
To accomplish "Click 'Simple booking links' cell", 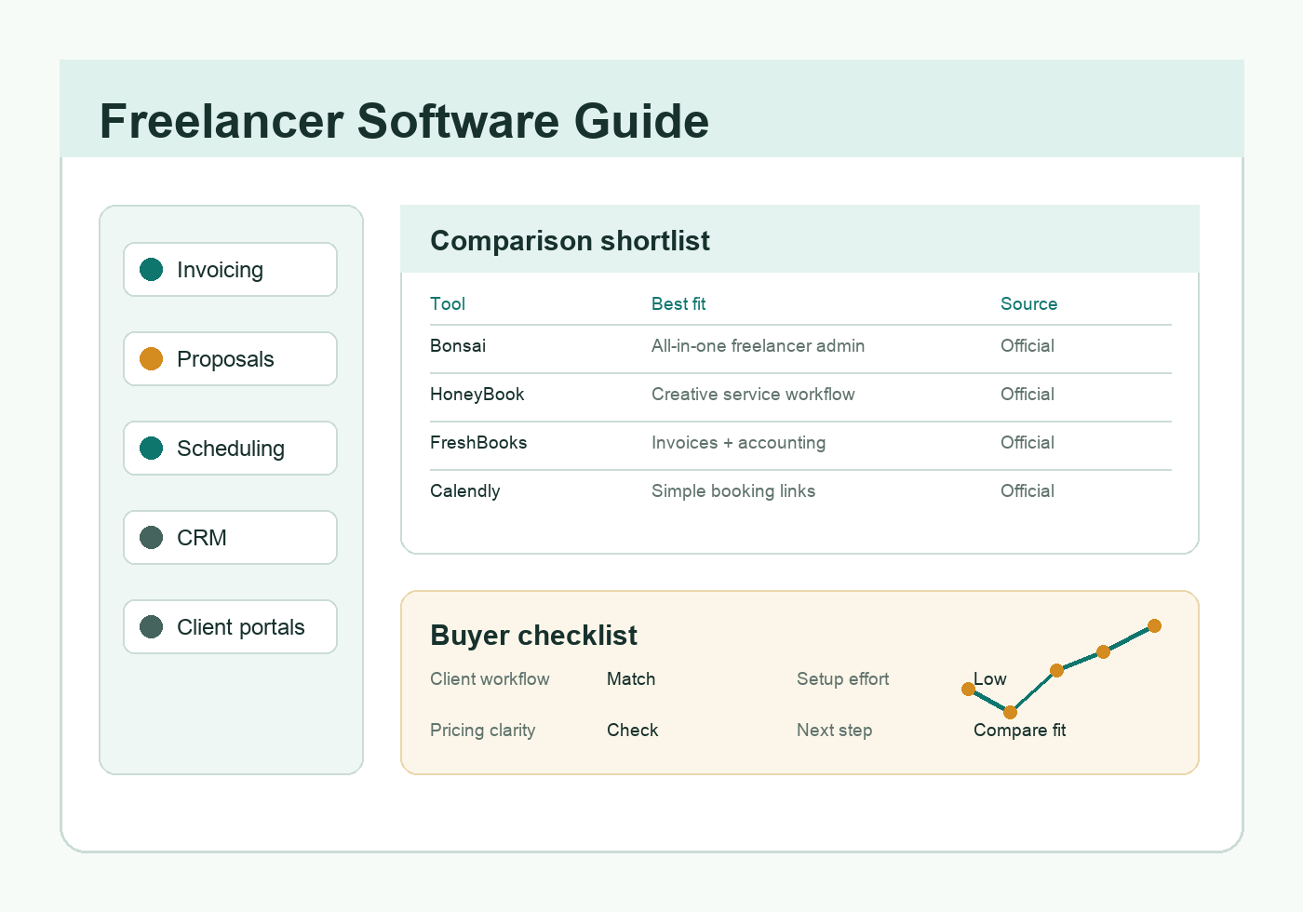I will pos(733,491).
